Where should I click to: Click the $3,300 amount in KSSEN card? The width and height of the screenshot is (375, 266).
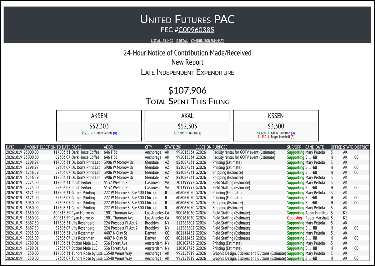[276, 126]
